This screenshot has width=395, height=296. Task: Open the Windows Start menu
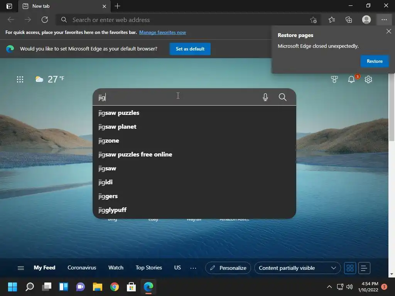12,287
